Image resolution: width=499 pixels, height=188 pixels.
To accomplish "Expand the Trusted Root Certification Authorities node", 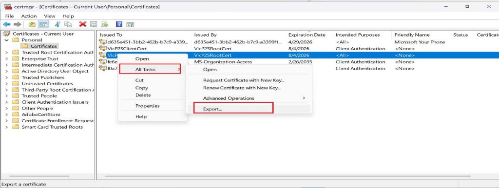I will point(7,53).
